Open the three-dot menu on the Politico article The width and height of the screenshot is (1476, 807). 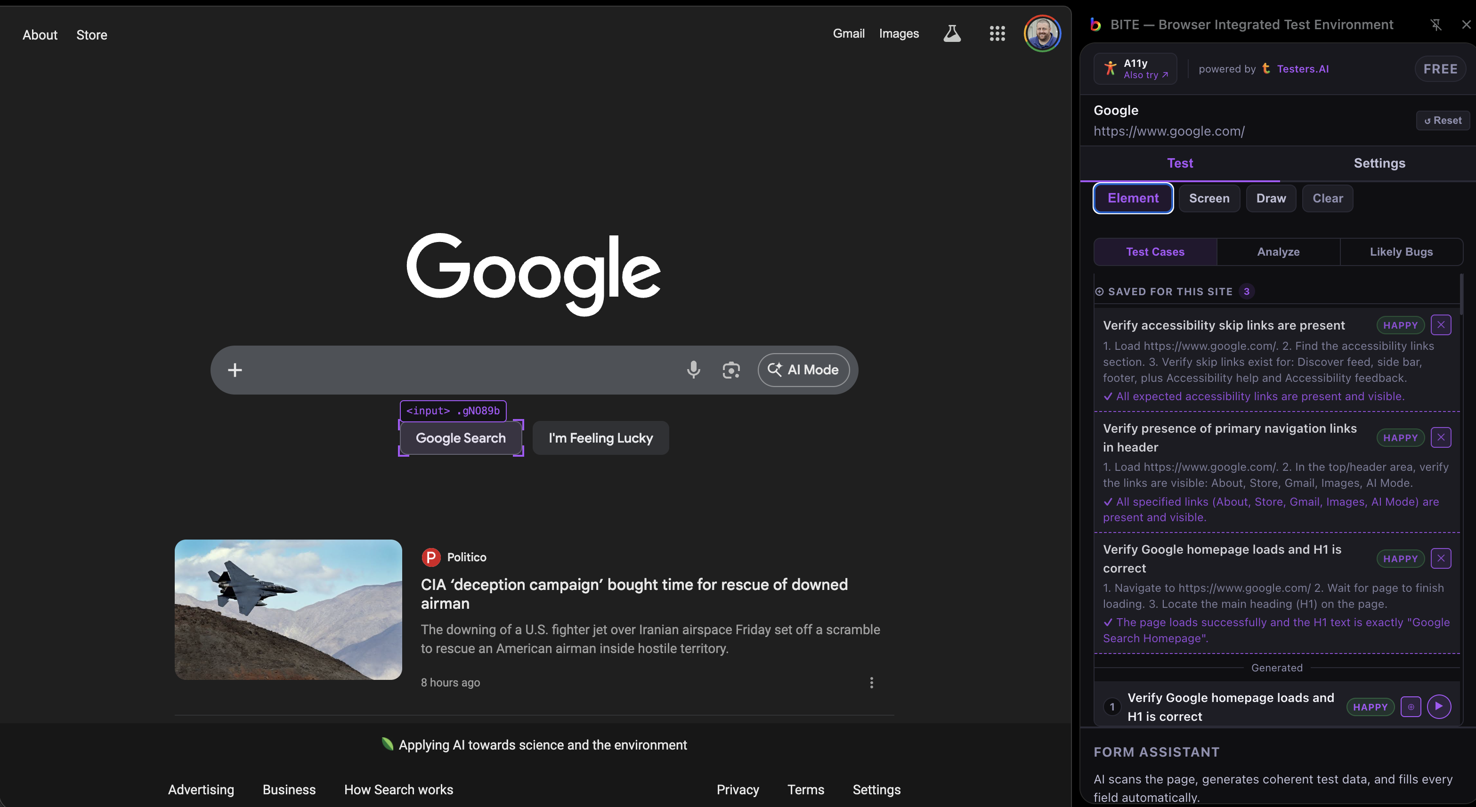tap(871, 682)
